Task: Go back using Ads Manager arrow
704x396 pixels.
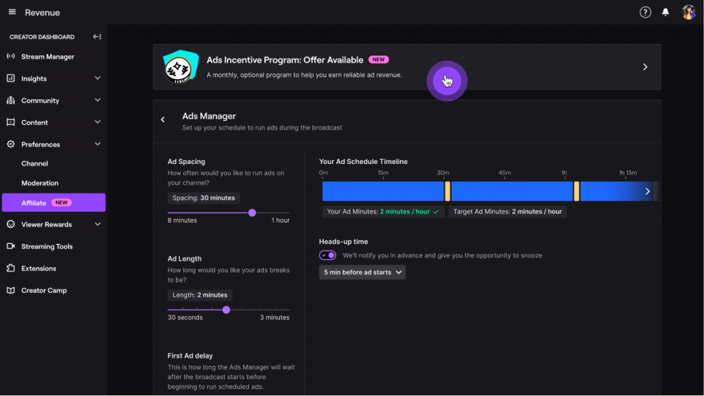Action: pos(163,119)
